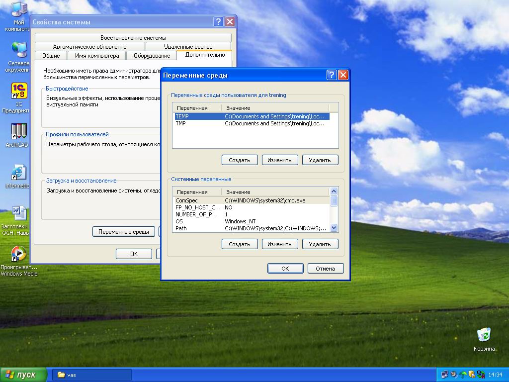The image size is (509, 382).
Task: Click the yellow tray icon beside the umbrella
Action: (x=472, y=375)
